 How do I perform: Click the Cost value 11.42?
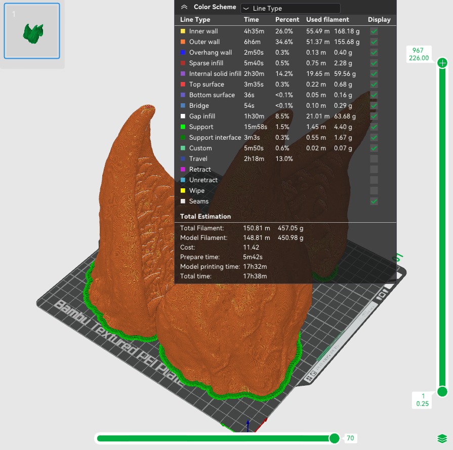tap(251, 248)
